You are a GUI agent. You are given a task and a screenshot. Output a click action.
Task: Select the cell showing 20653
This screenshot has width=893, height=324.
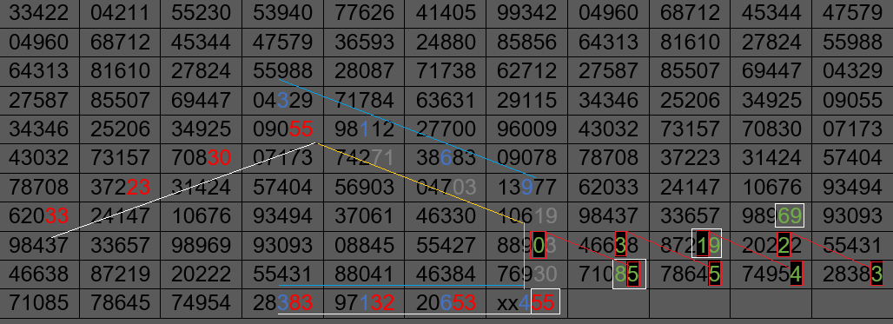point(446,303)
